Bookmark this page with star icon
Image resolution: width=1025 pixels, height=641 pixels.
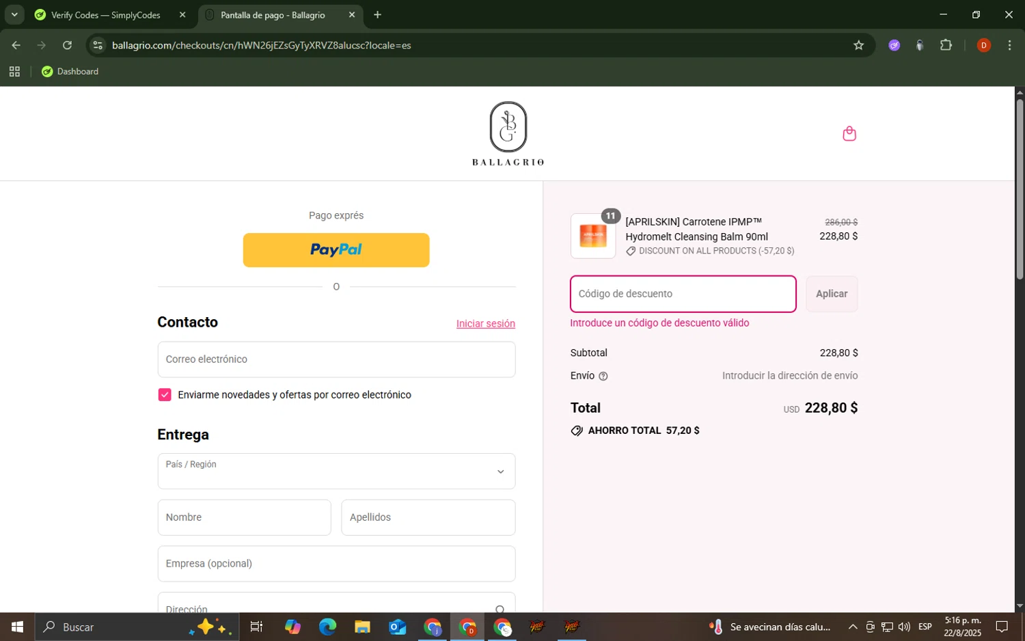[x=858, y=45]
